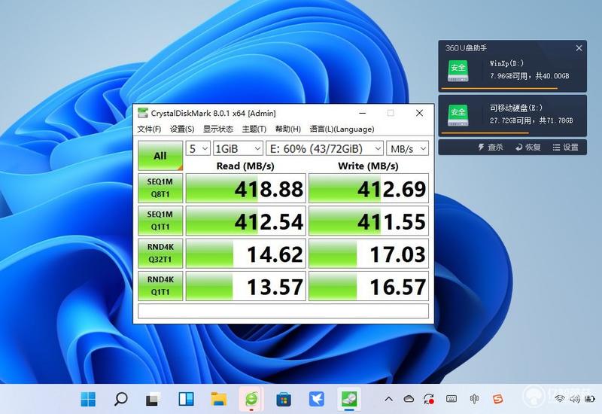Click the Sogou input tray icon

tap(498, 399)
